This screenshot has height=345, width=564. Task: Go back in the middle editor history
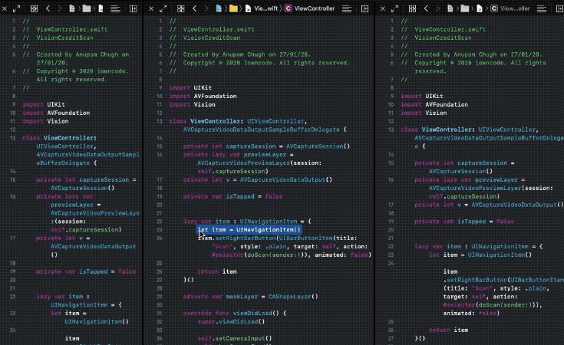tap(193, 8)
